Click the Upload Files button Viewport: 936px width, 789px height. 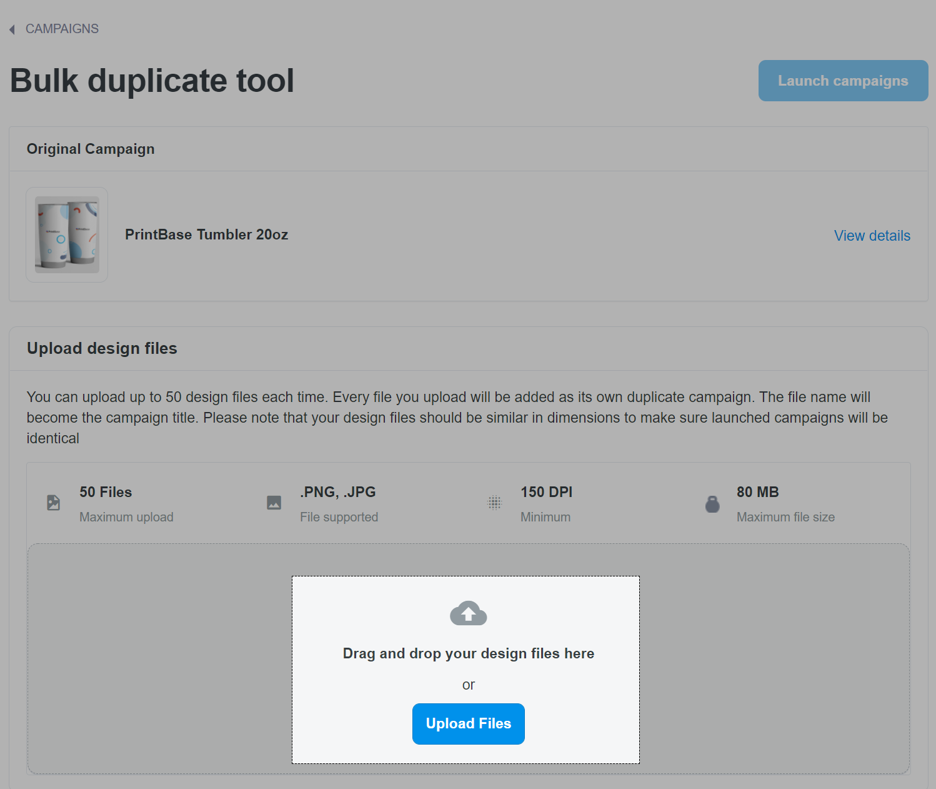pos(468,724)
